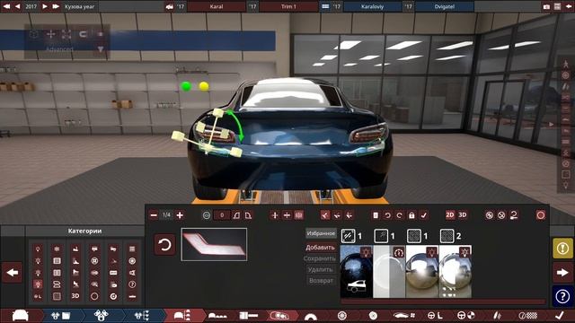Click the first material slot icon labeled 1
The image size is (575, 323).
pos(348,236)
